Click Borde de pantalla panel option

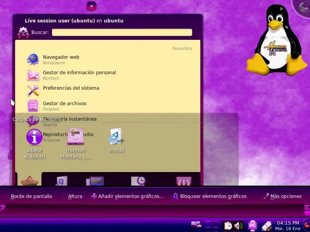click(x=28, y=196)
